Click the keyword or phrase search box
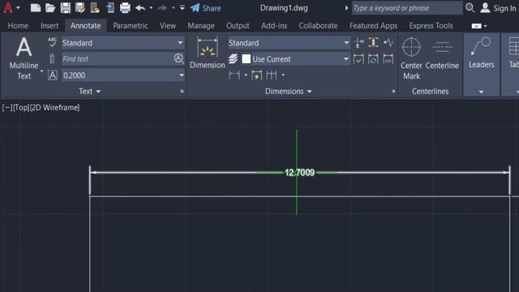Image resolution: width=519 pixels, height=292 pixels. [x=407, y=8]
